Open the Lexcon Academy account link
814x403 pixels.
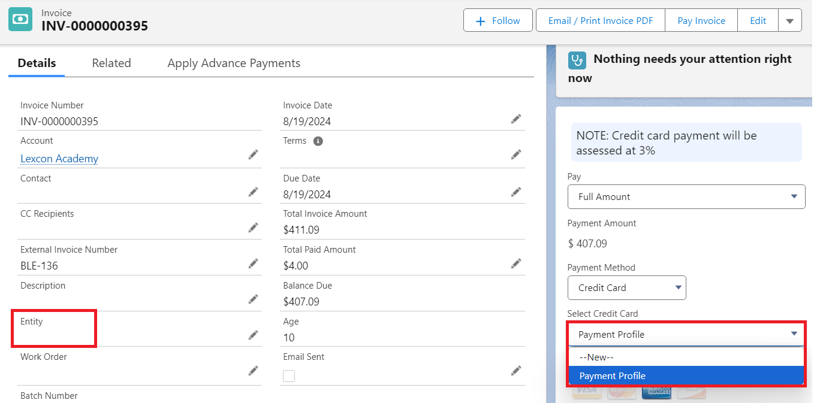tap(59, 159)
